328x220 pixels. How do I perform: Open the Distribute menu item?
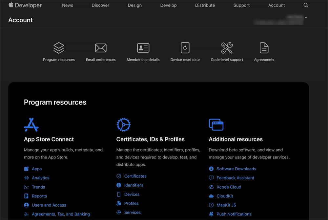coord(205,5)
